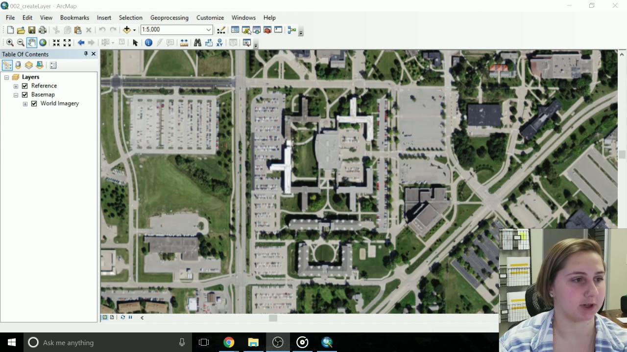Screen dimensions: 627x352
Task: Open the Bookmarks menu
Action: click(74, 18)
